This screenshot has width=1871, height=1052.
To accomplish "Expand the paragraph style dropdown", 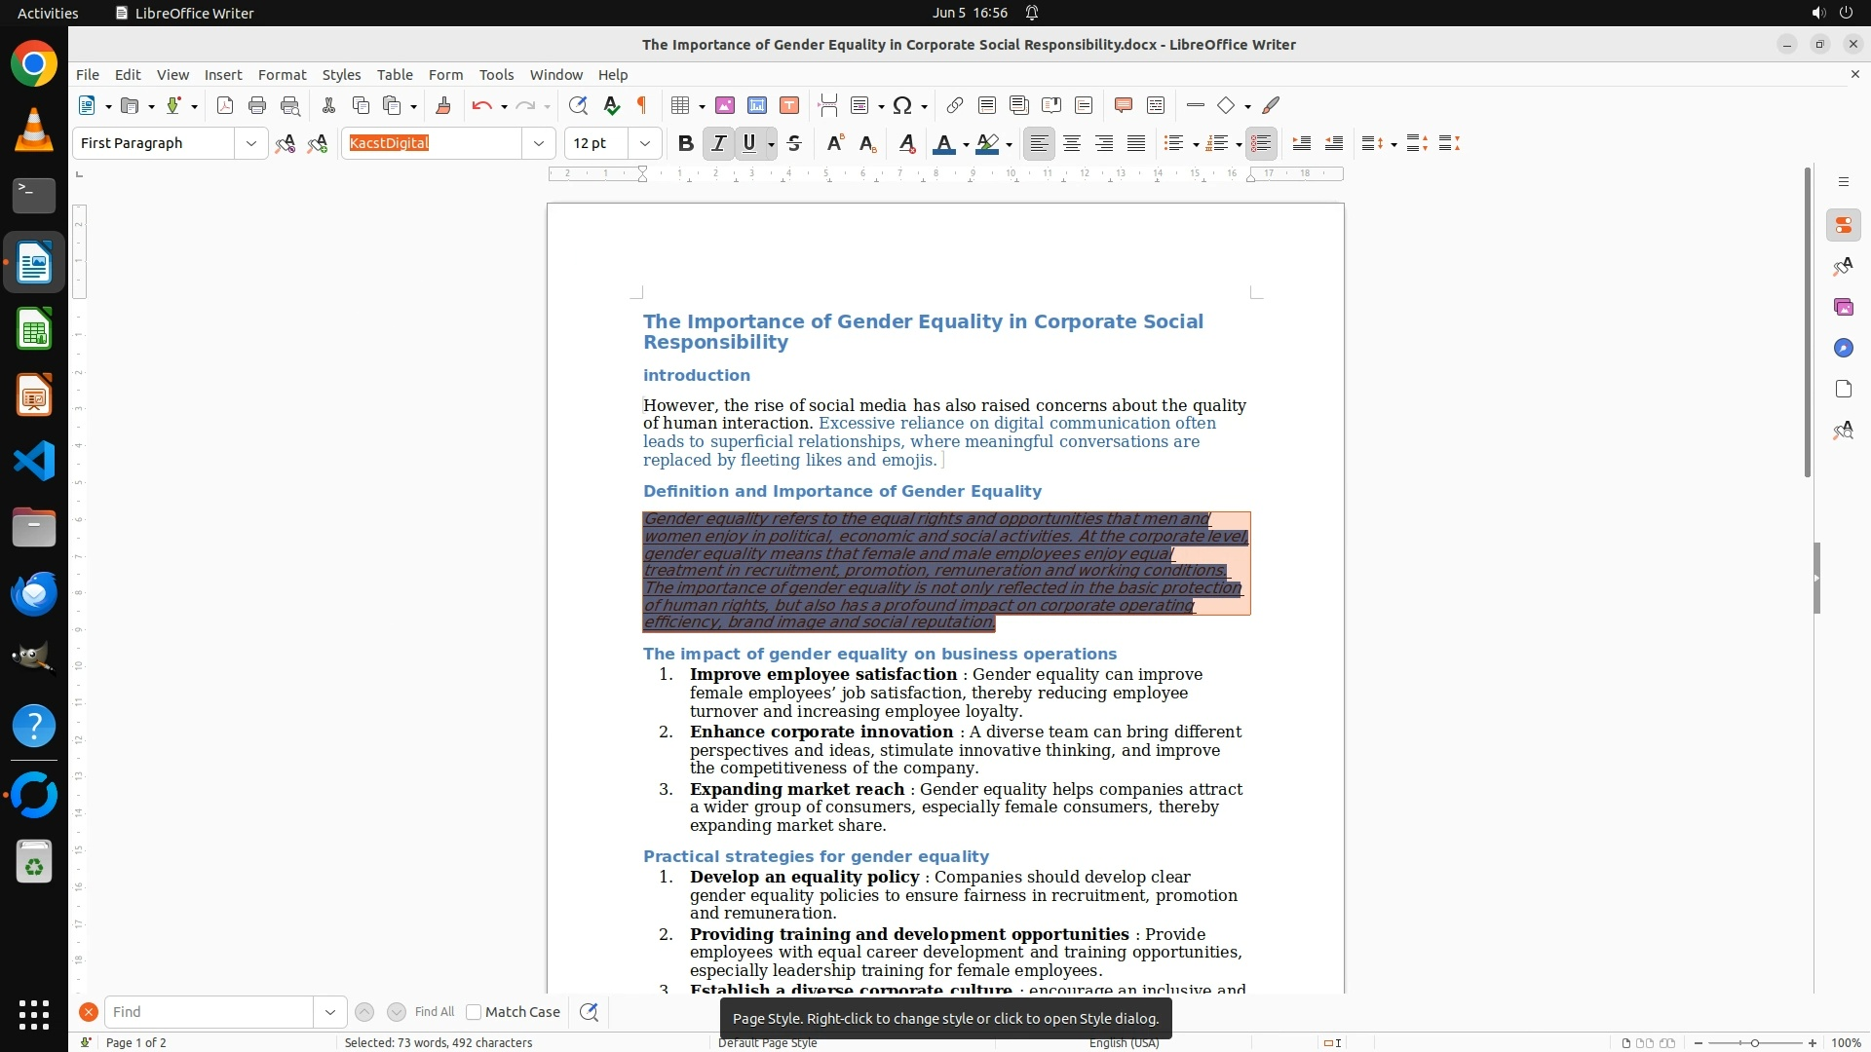I will pos(251,144).
